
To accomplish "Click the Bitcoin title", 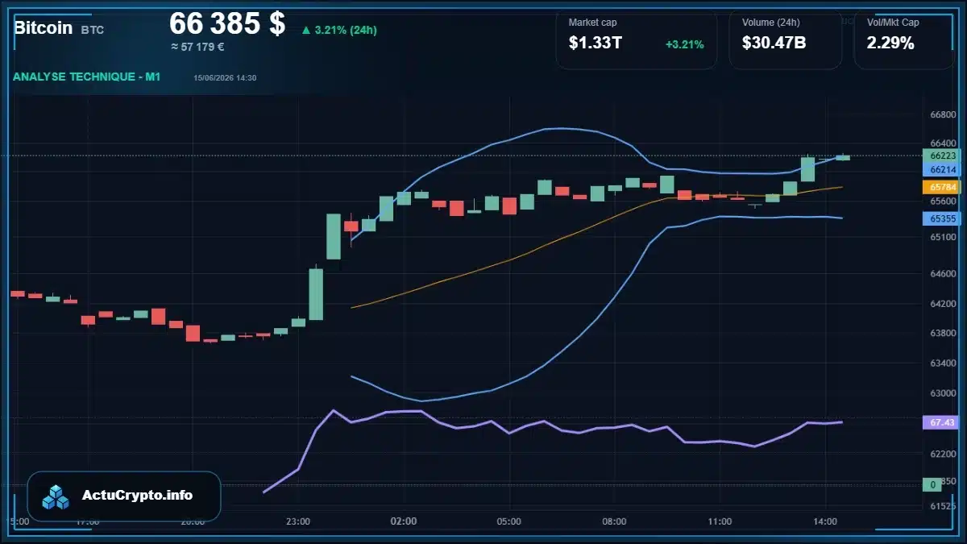I will [43, 28].
